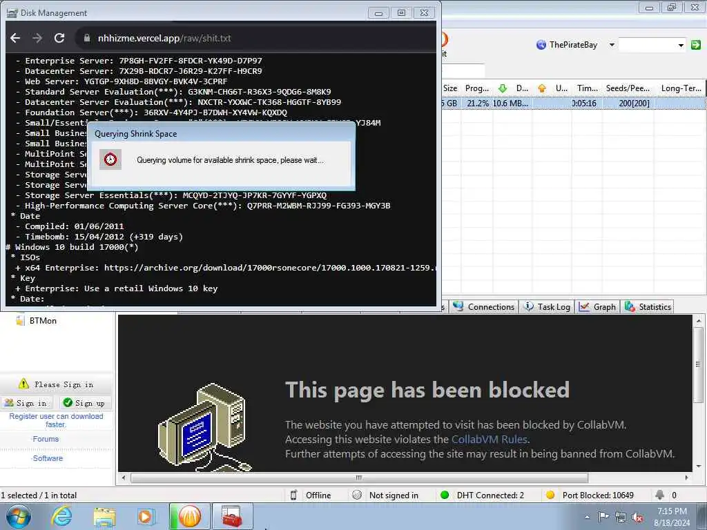This screenshot has height=530, width=707.
Task: Open the Register user can download faster link
Action: tap(56, 420)
